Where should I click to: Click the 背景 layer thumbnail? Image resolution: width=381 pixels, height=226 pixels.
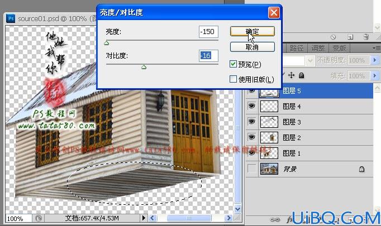click(269, 169)
